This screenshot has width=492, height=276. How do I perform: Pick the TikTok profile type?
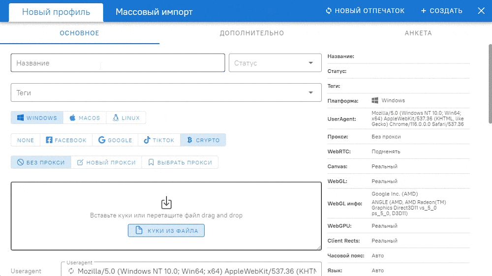[159, 140]
